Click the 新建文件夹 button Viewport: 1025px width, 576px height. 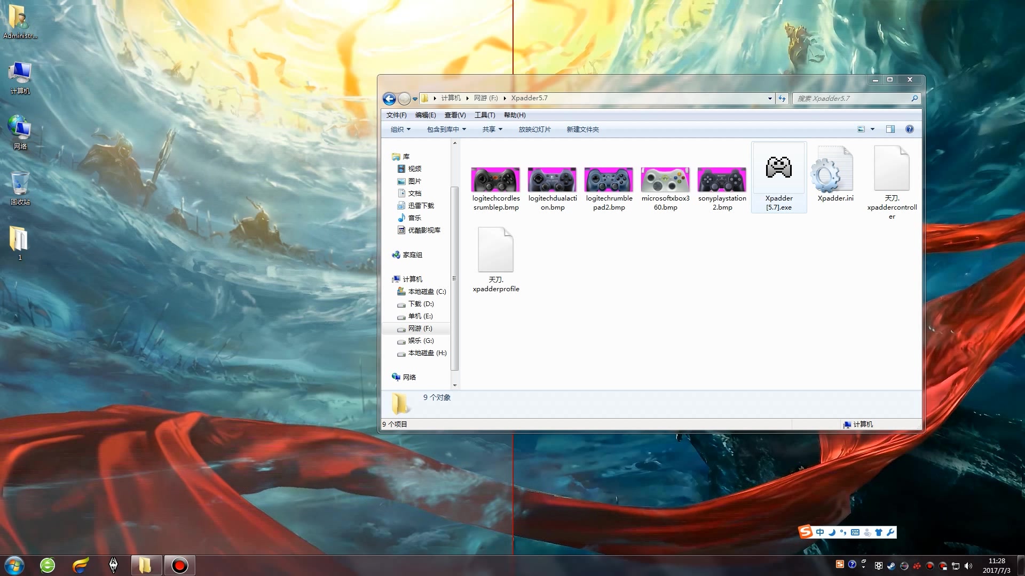(582, 130)
